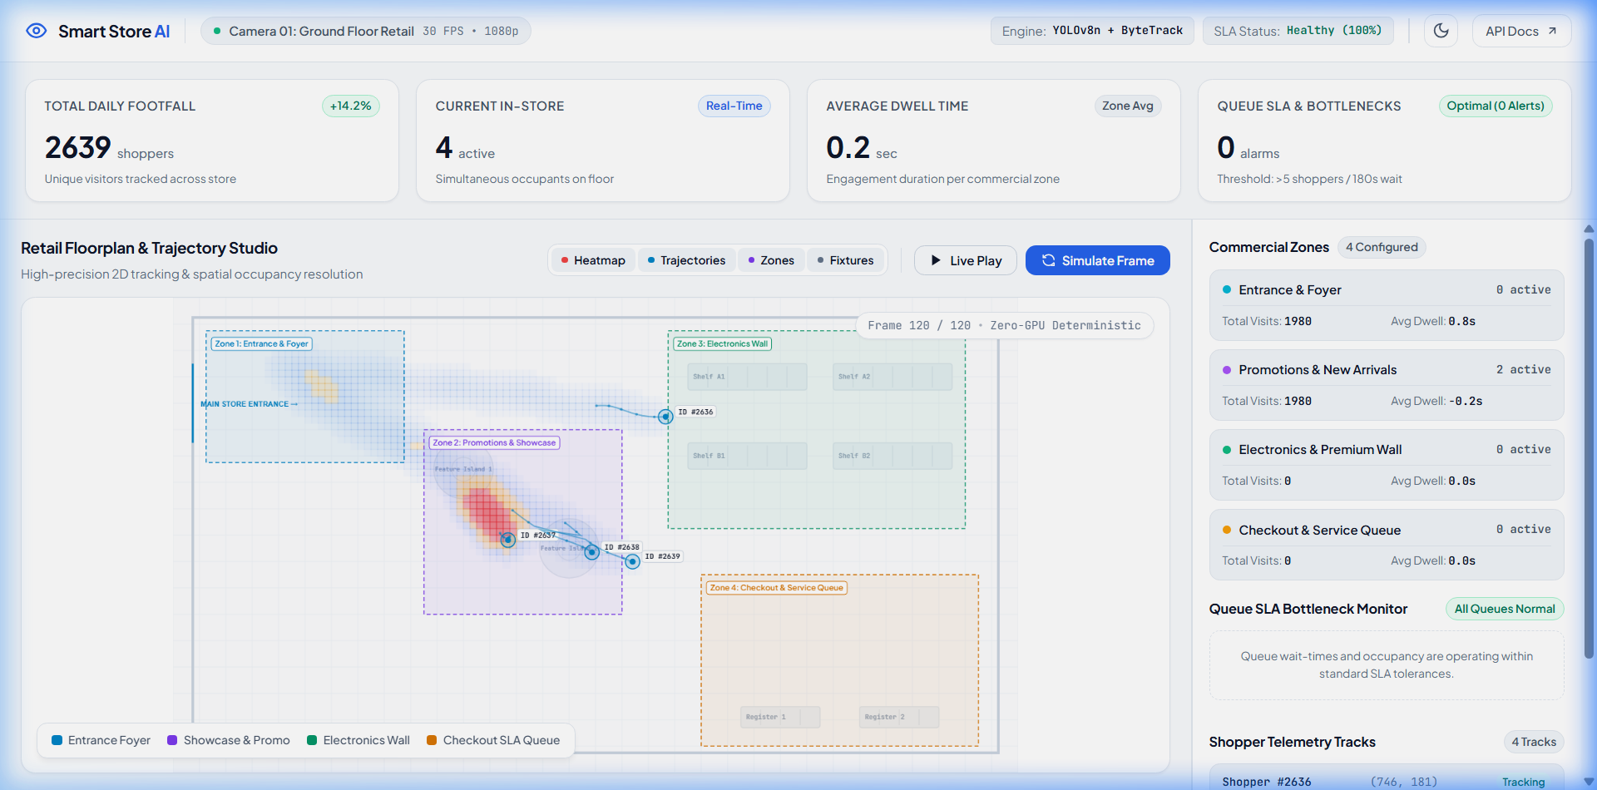1597x790 pixels.
Task: Click Optimal (0 Alerts) badge
Action: 1495,106
